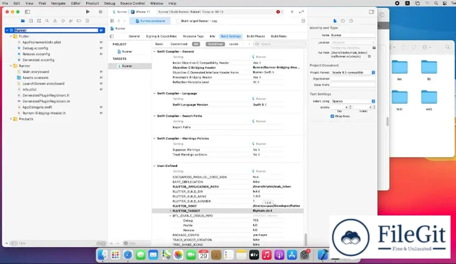Show Basic build settings
This screenshot has height=264, width=456.
[x=159, y=44]
